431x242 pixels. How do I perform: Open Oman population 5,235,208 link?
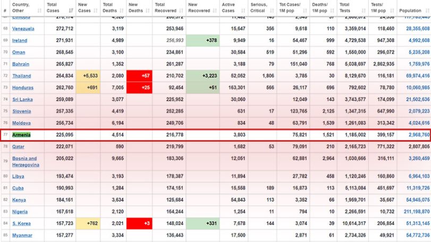[x=419, y=52]
